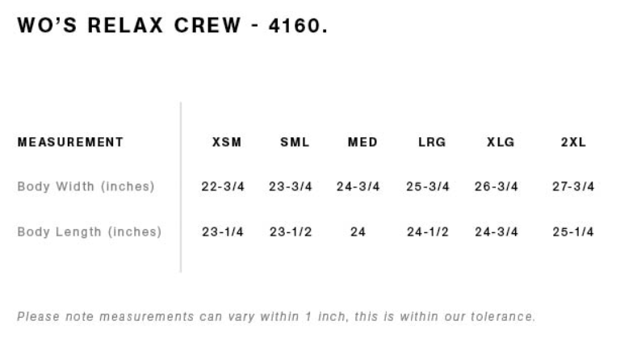This screenshot has width=620, height=346.
Task: Click the WO'S RELAX CREW - 4160 title
Action: point(173,26)
